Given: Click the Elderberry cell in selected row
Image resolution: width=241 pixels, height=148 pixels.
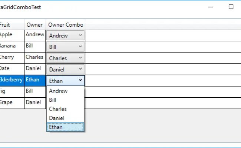Looking at the screenshot, I should pyautogui.click(x=11, y=80).
